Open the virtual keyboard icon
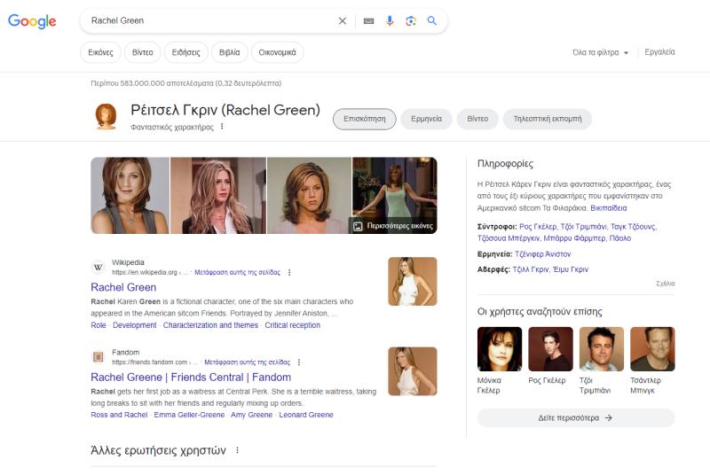Screen dimensions: 710x475 (368, 20)
